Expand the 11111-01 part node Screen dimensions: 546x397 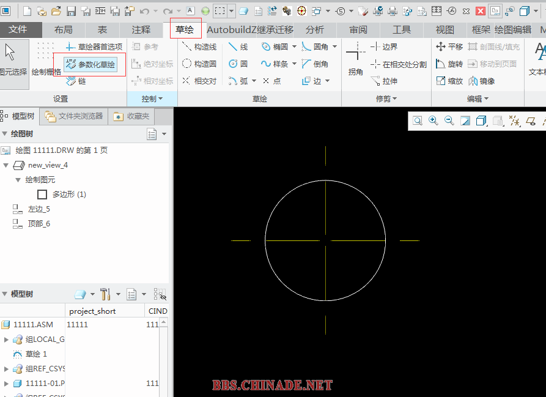(x=6, y=384)
